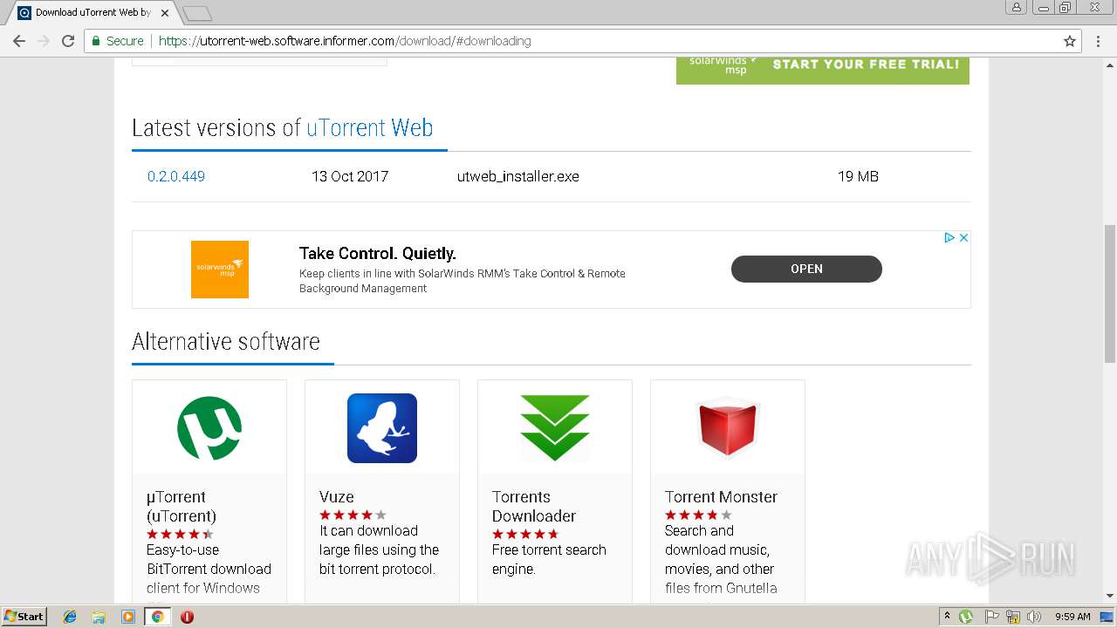
Task: Click the µTorrent green logo icon
Action: 209,428
